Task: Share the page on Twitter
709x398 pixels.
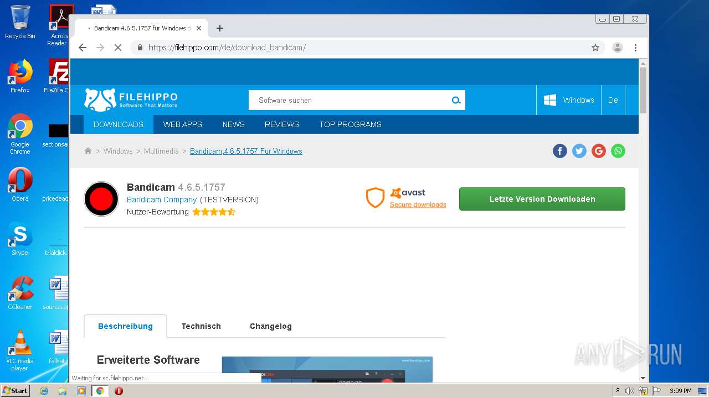Action: coord(579,151)
